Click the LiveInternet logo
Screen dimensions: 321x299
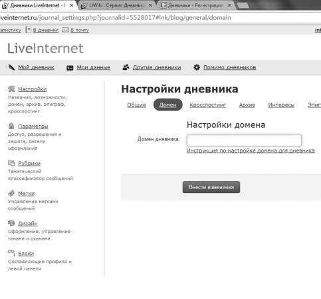pos(45,48)
